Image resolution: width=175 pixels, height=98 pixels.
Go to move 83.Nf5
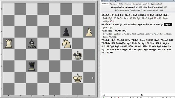click(124, 46)
